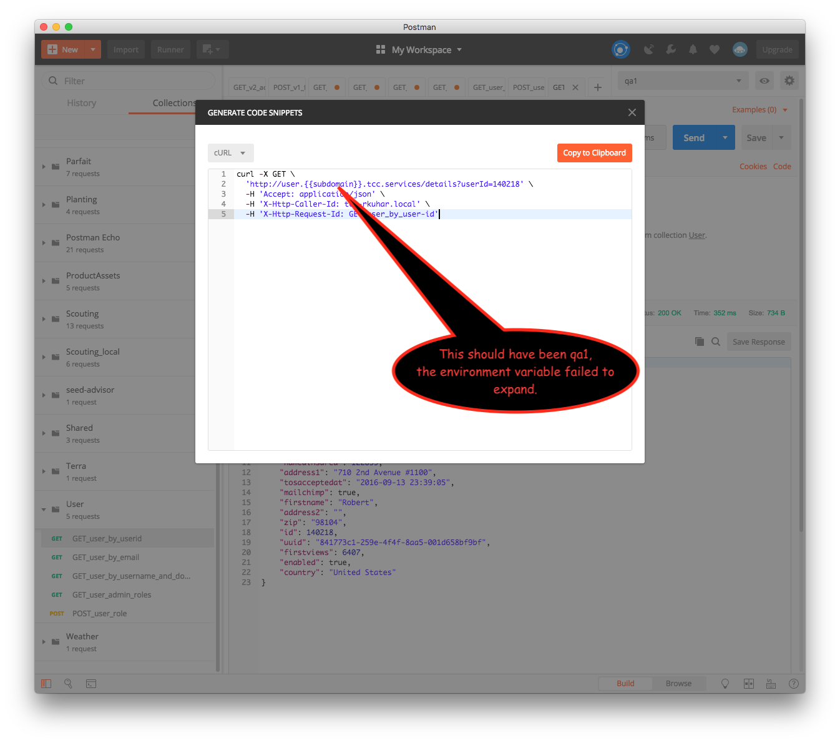Click the new window icon button
The image size is (840, 743).
coord(213,49)
